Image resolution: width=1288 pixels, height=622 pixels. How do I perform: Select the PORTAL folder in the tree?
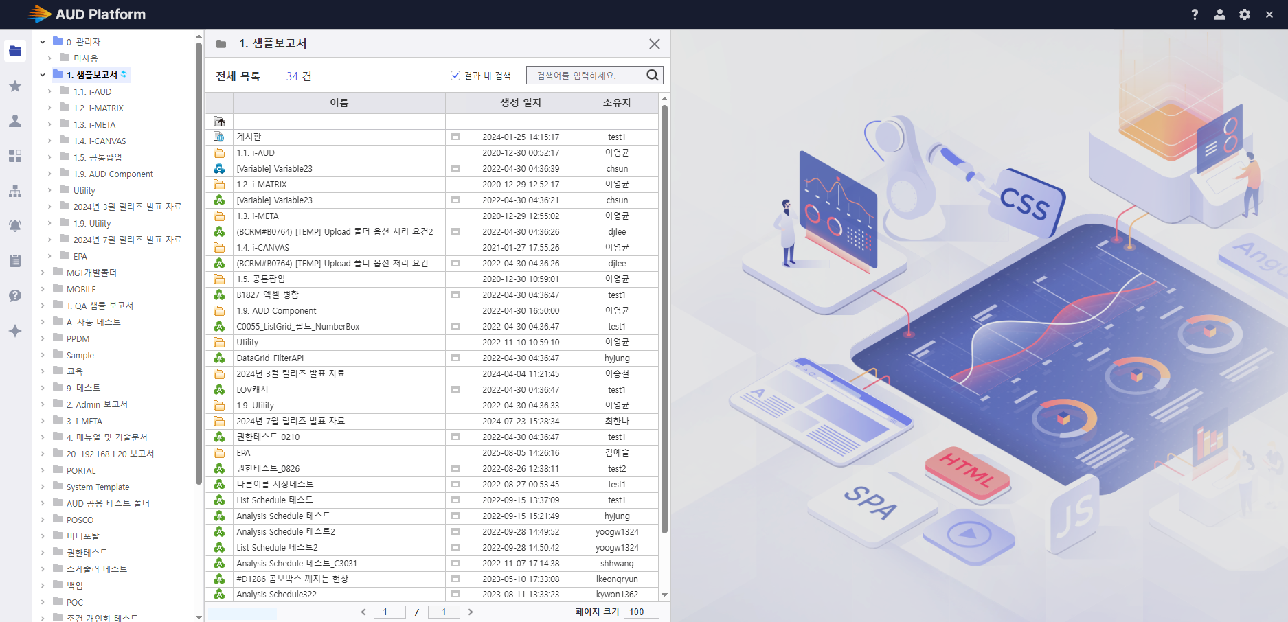click(x=81, y=470)
